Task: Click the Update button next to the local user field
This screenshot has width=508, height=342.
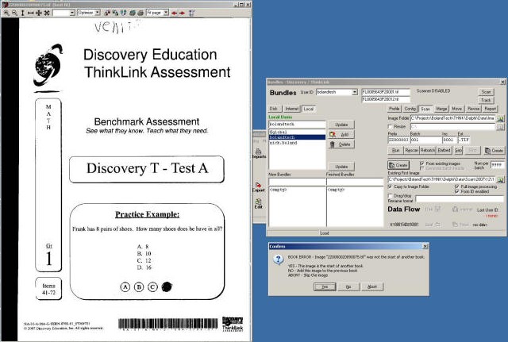Action: pyautogui.click(x=341, y=125)
